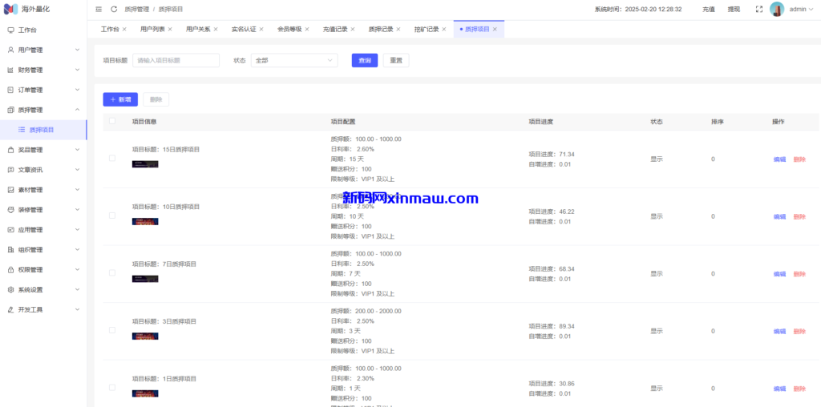Switch to the 会员等级 tab
This screenshot has height=407, width=821.
click(289, 30)
